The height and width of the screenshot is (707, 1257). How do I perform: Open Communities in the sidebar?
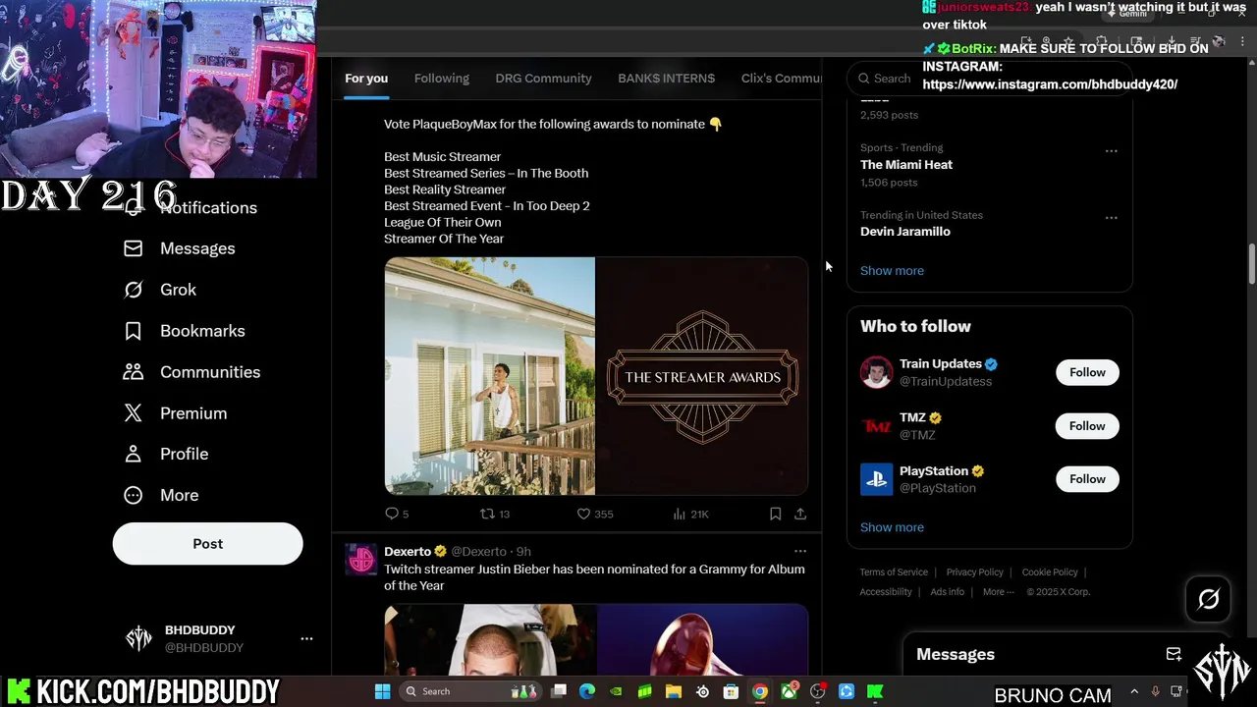(x=192, y=372)
